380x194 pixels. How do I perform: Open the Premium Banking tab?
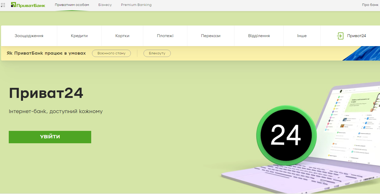(x=136, y=5)
